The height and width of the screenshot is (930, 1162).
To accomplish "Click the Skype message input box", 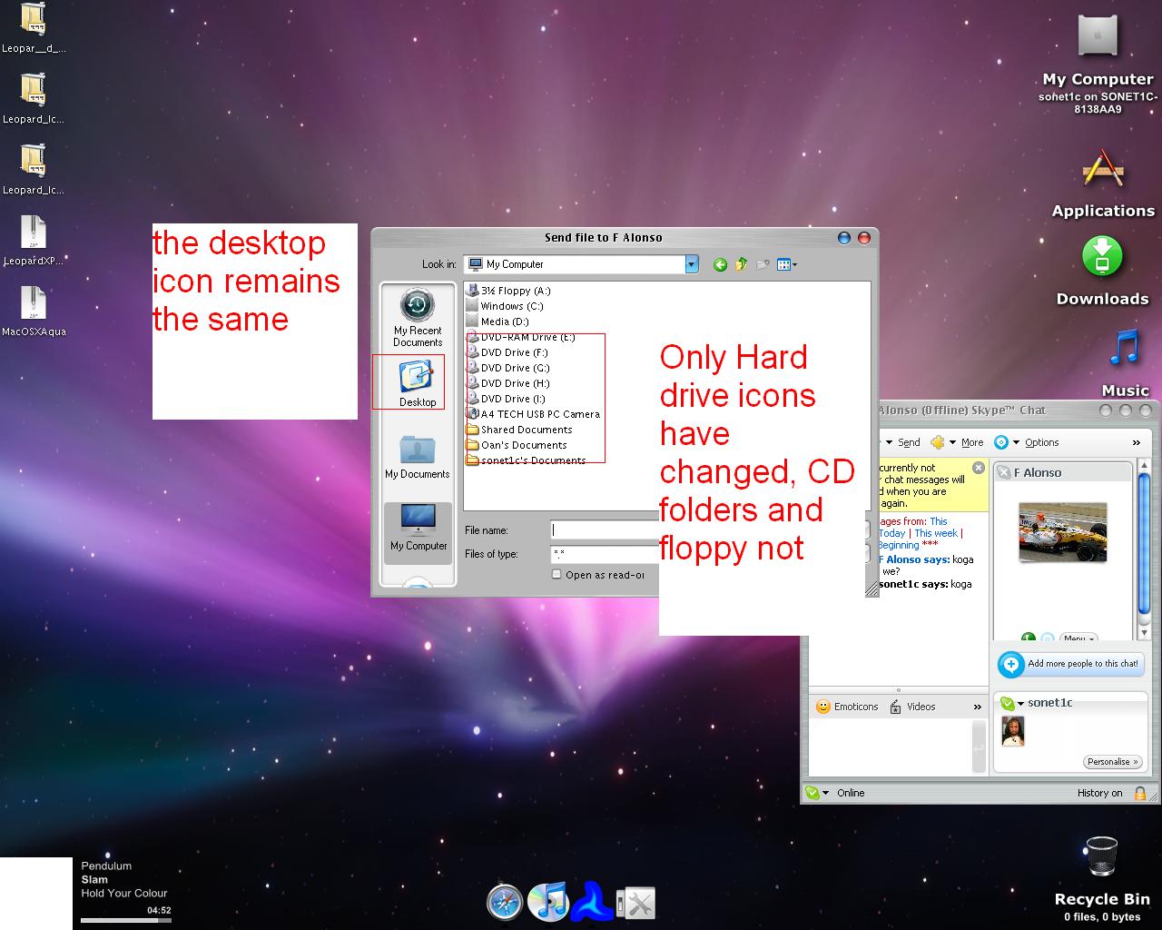I will (x=890, y=747).
